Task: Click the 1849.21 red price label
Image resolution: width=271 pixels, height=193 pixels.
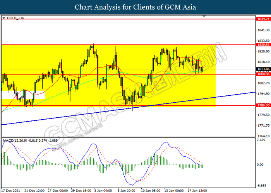Action: (x=263, y=19)
